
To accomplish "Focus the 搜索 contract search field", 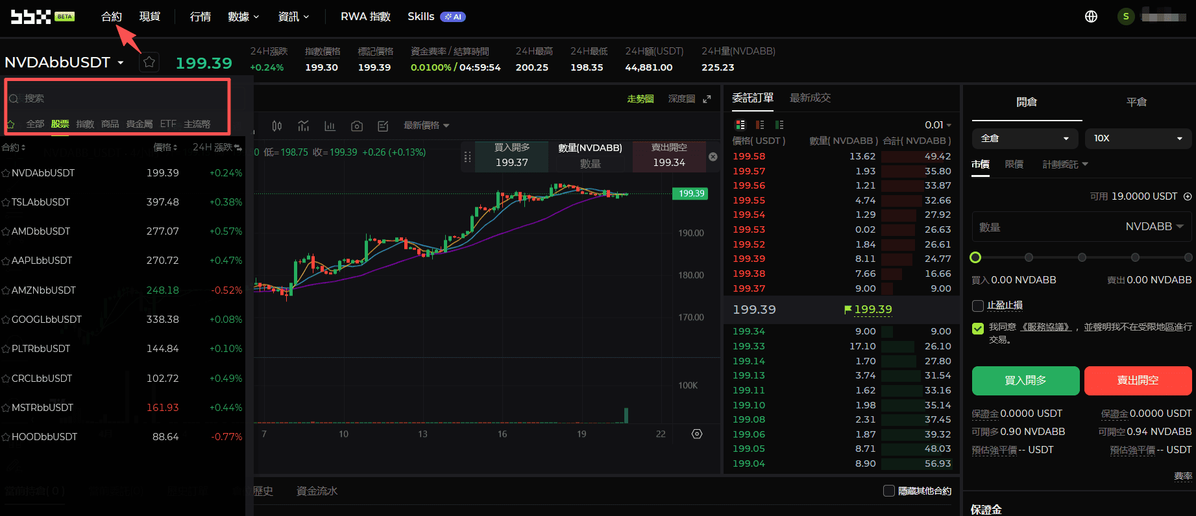I will pos(117,99).
